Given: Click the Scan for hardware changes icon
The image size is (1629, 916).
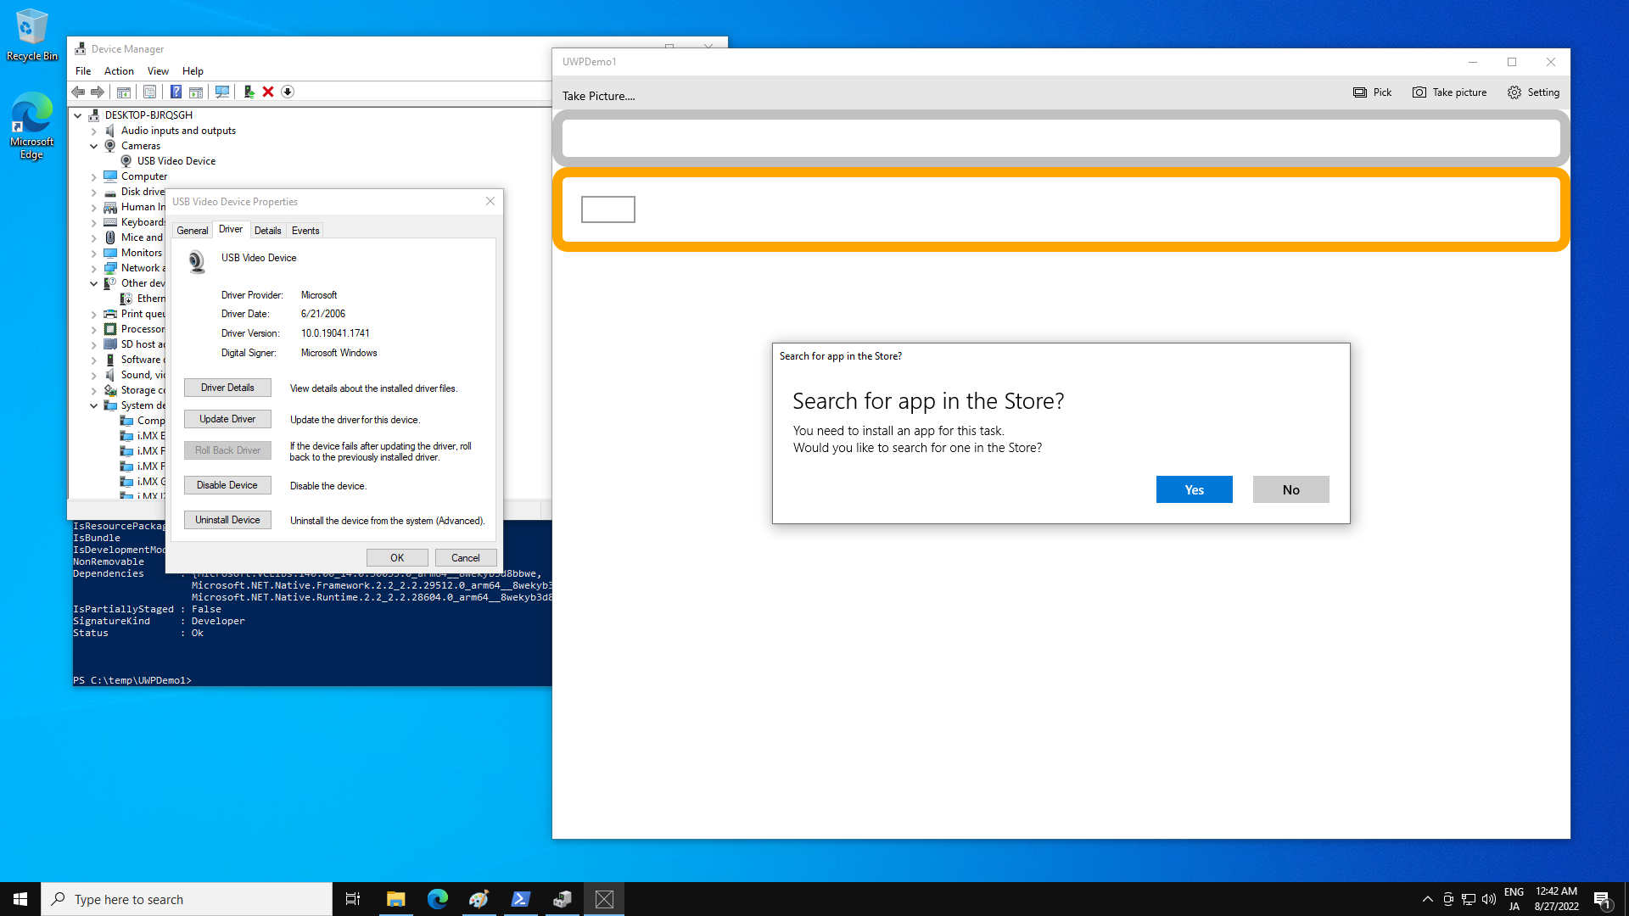Looking at the screenshot, I should [222, 92].
